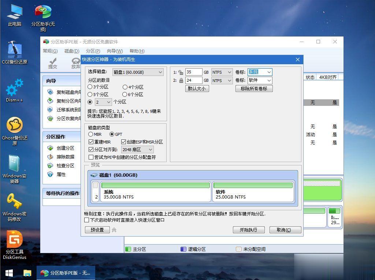Open the 此电脑 desktop icon
Screen dimensions: 375x280
[15, 15]
